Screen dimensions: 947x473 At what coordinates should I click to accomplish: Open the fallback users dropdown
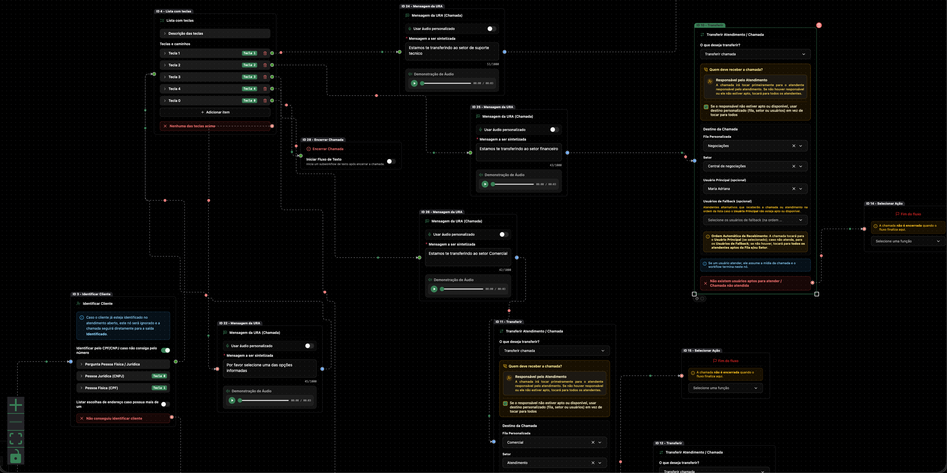[x=755, y=220]
